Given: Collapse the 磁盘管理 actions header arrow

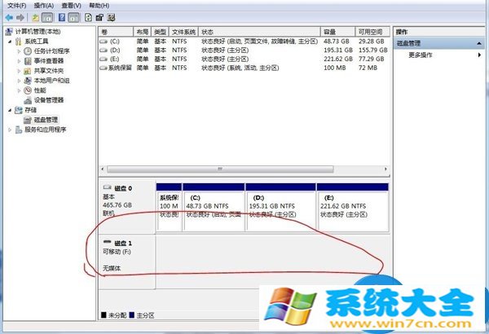Looking at the screenshot, I should coord(479,44).
